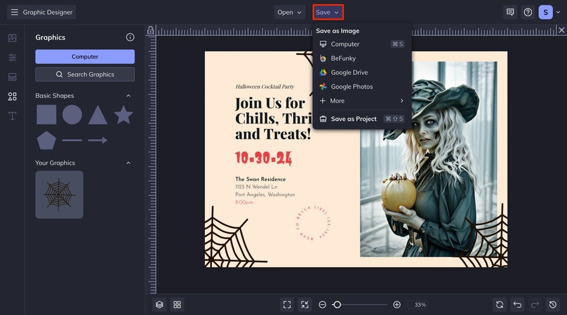
Task: Add the square basic shape
Action: 46,115
